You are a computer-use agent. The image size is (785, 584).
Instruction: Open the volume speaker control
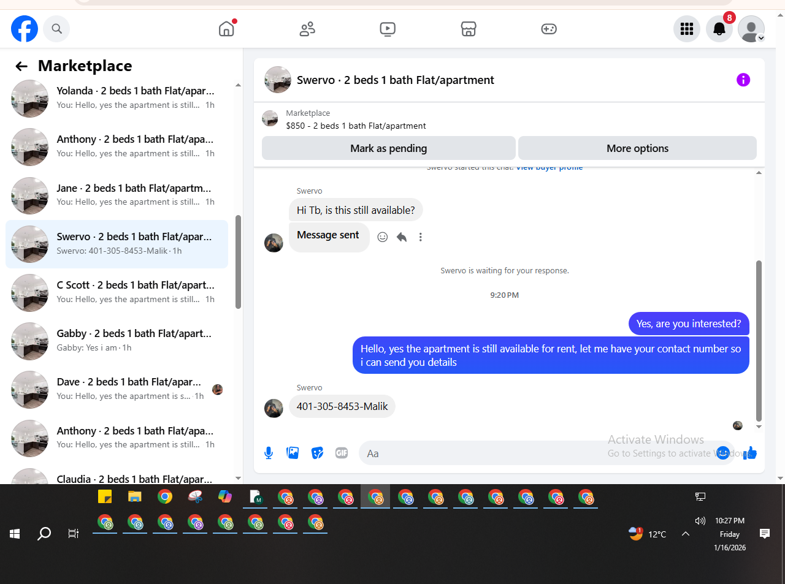pos(700,521)
